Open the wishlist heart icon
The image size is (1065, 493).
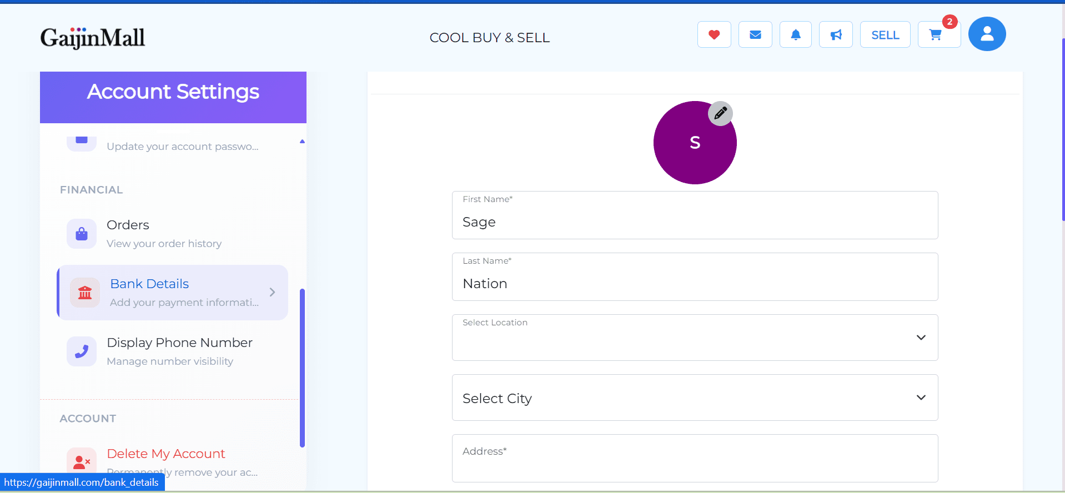(714, 35)
